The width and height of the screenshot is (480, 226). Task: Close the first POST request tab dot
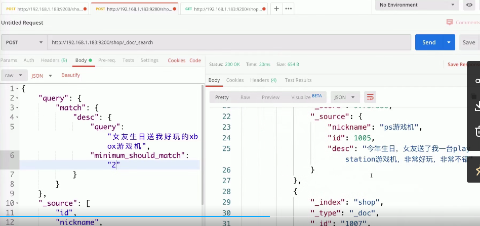click(85, 9)
